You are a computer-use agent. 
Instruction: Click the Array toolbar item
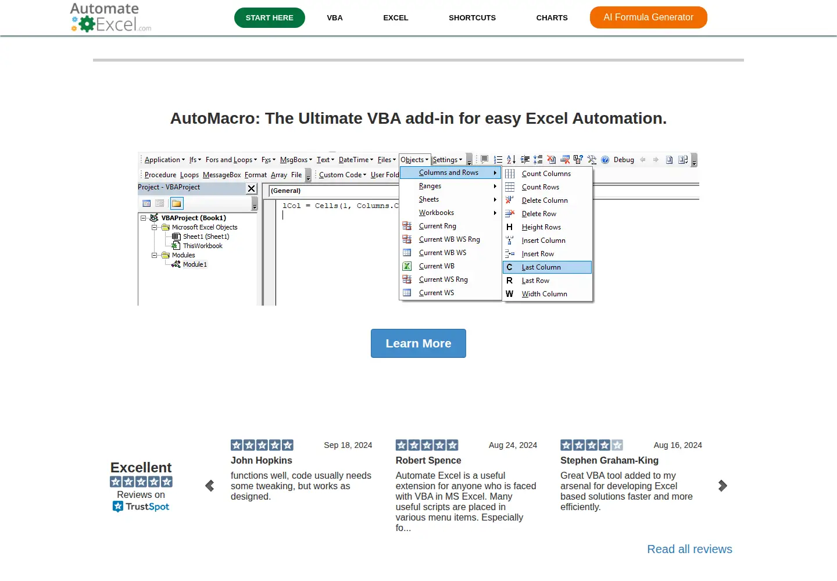click(x=279, y=175)
